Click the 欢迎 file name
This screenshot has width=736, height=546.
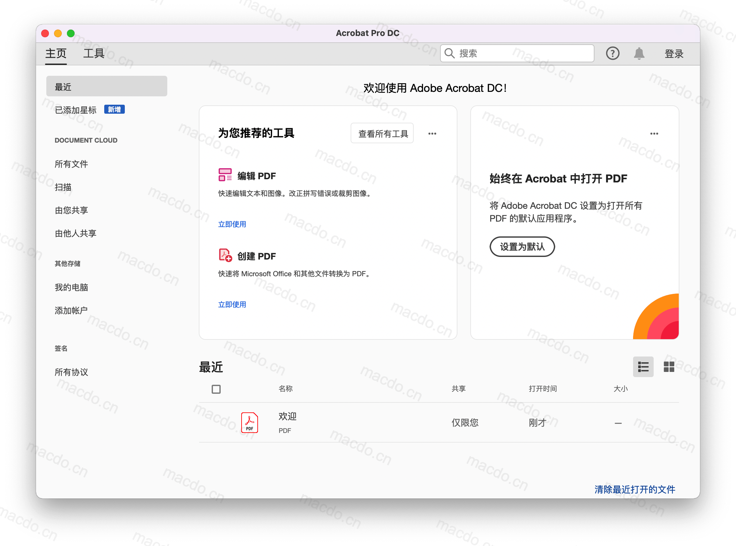click(287, 416)
